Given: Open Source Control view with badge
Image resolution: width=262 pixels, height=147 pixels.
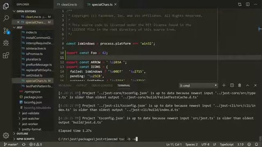Looking at the screenshot, I should coord(7,31).
